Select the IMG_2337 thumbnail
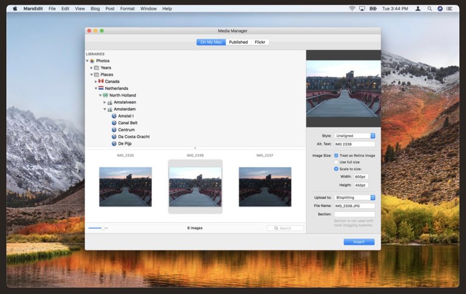The image size is (466, 294). pyautogui.click(x=265, y=187)
